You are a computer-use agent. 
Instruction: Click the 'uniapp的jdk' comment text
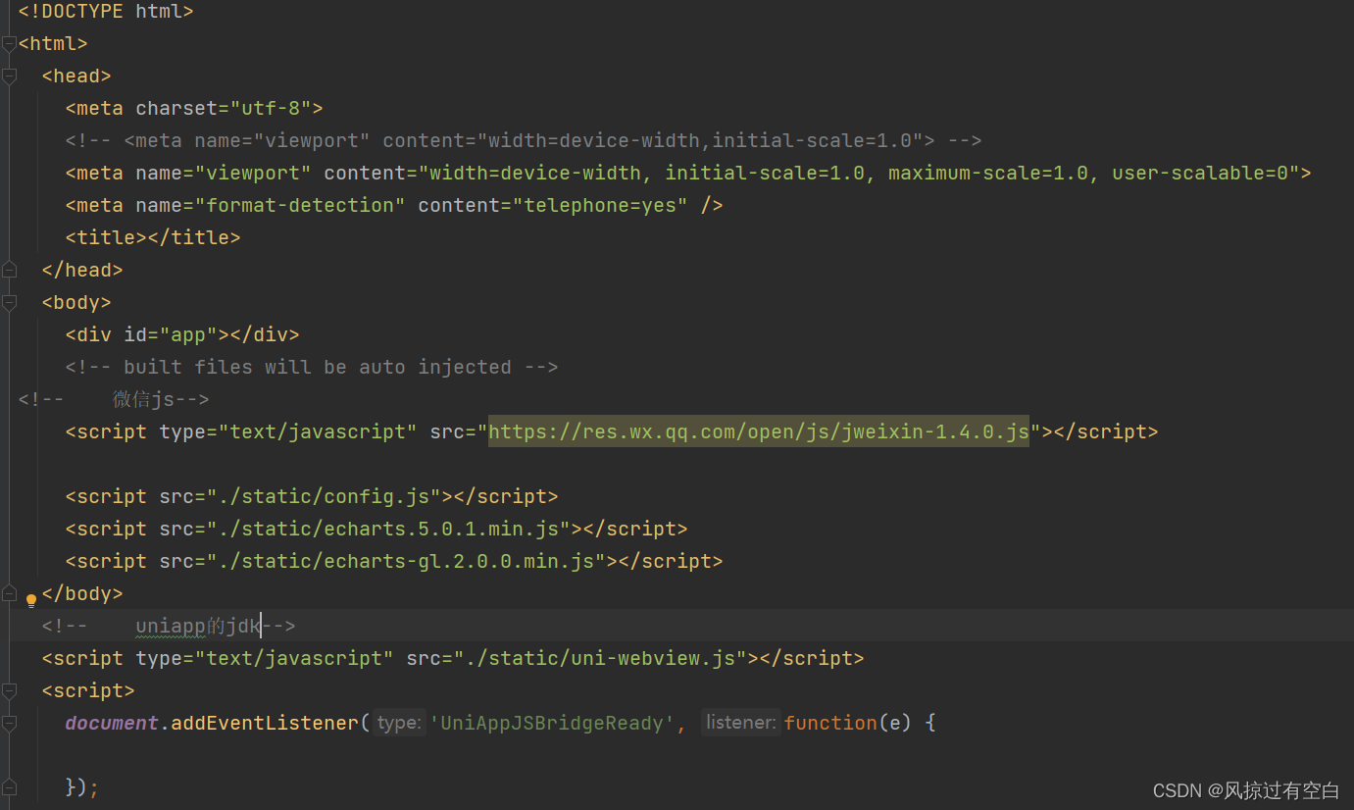(x=198, y=626)
